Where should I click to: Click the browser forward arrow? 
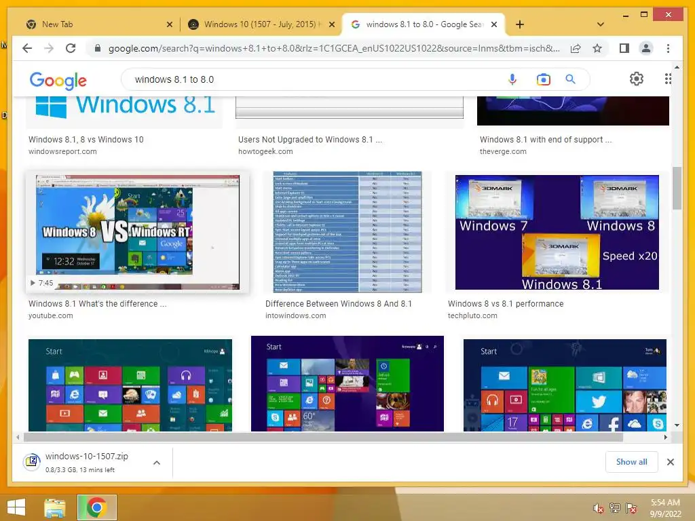49,48
